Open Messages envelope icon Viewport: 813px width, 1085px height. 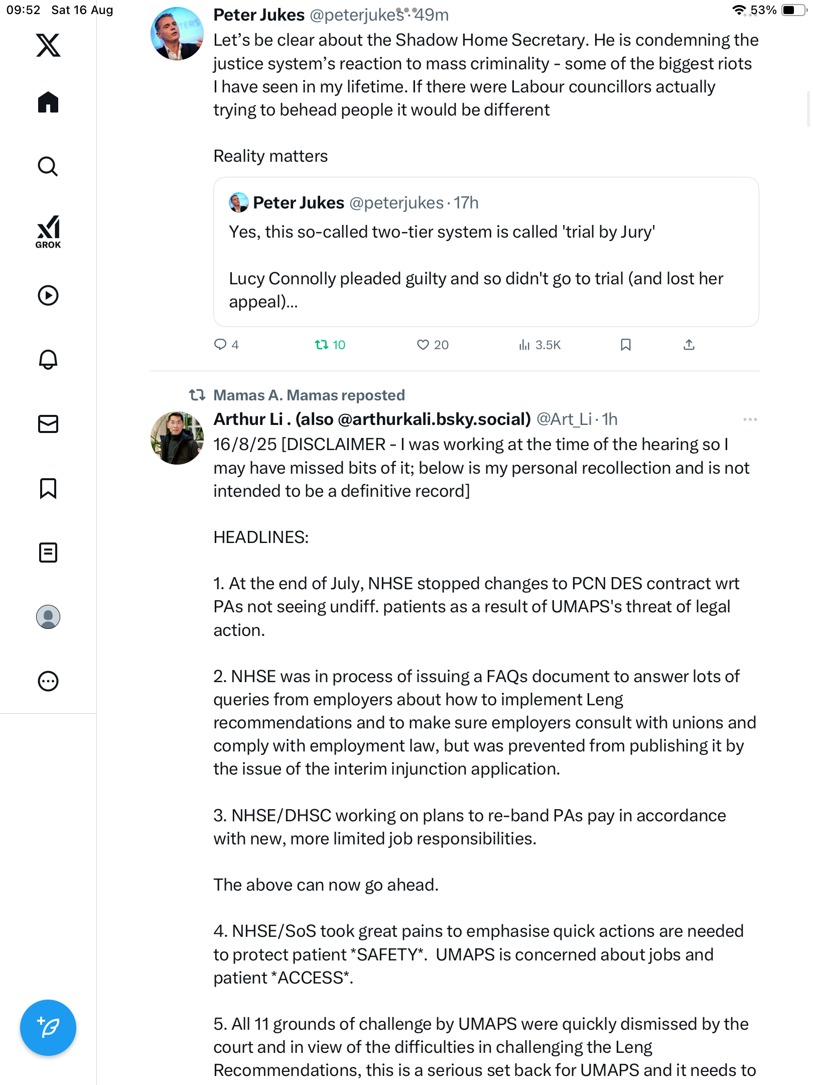48,424
